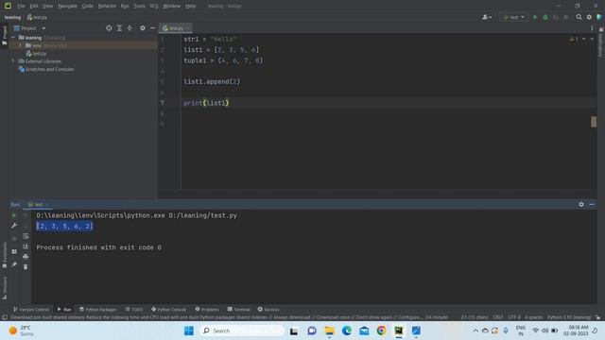Click the print icon in Run panel
Image resolution: width=605 pixels, height=340 pixels.
(x=26, y=256)
